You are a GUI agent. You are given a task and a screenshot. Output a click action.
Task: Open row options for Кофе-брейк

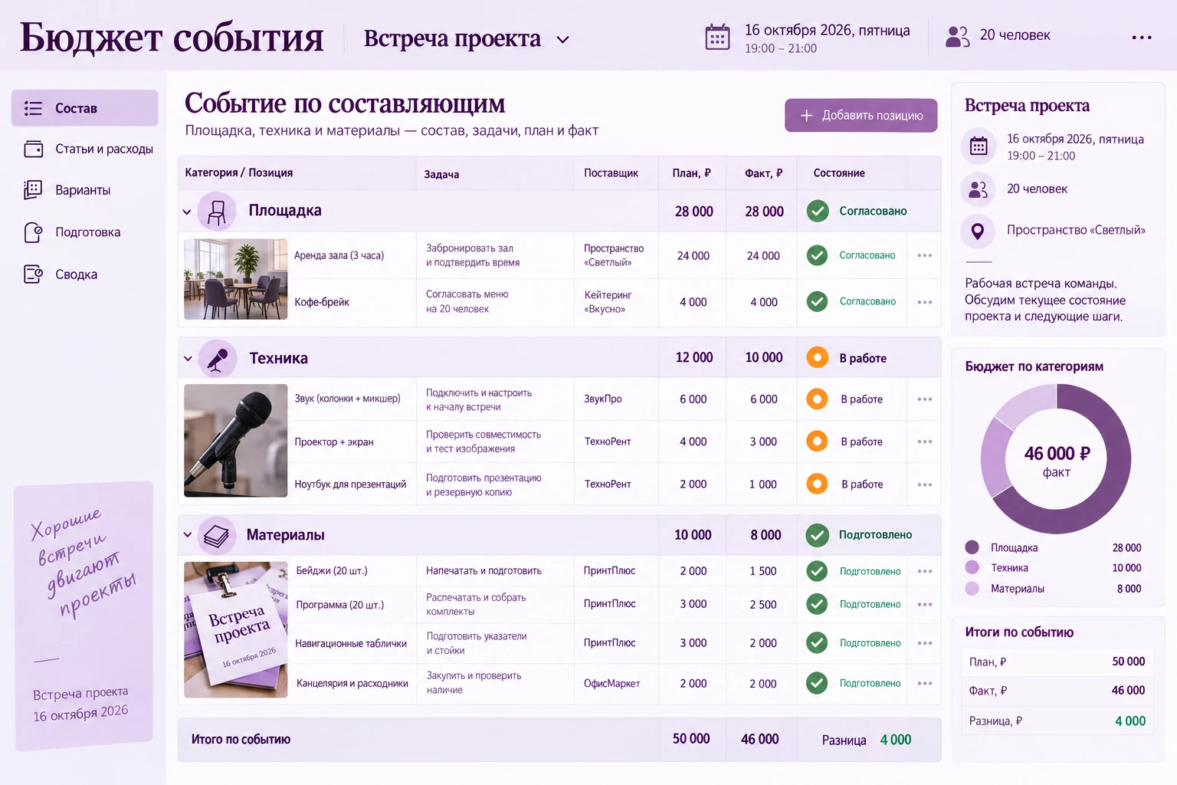925,302
